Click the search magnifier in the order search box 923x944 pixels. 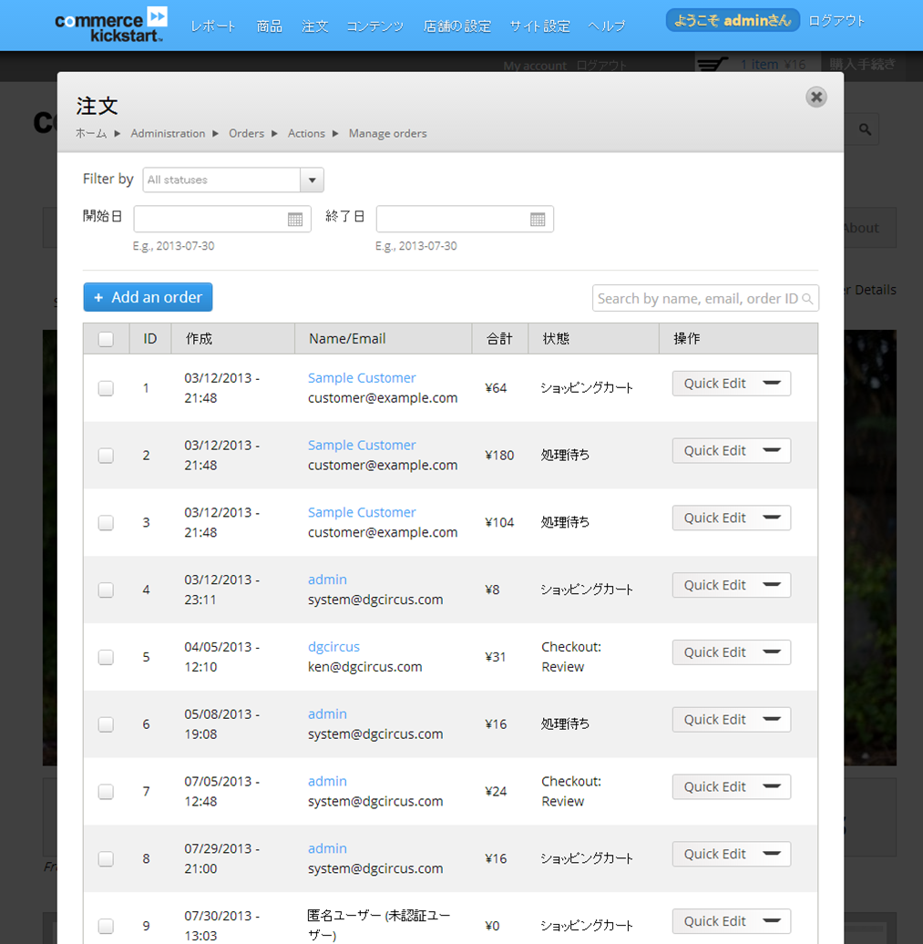click(x=807, y=298)
